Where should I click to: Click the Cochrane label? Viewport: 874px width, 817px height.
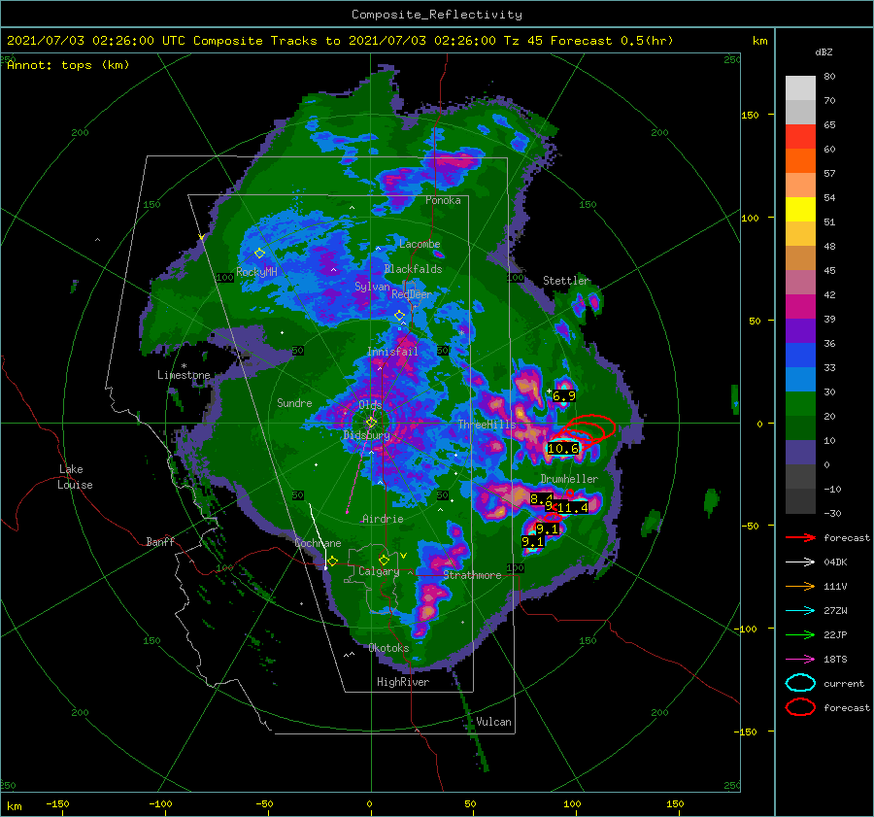[318, 543]
